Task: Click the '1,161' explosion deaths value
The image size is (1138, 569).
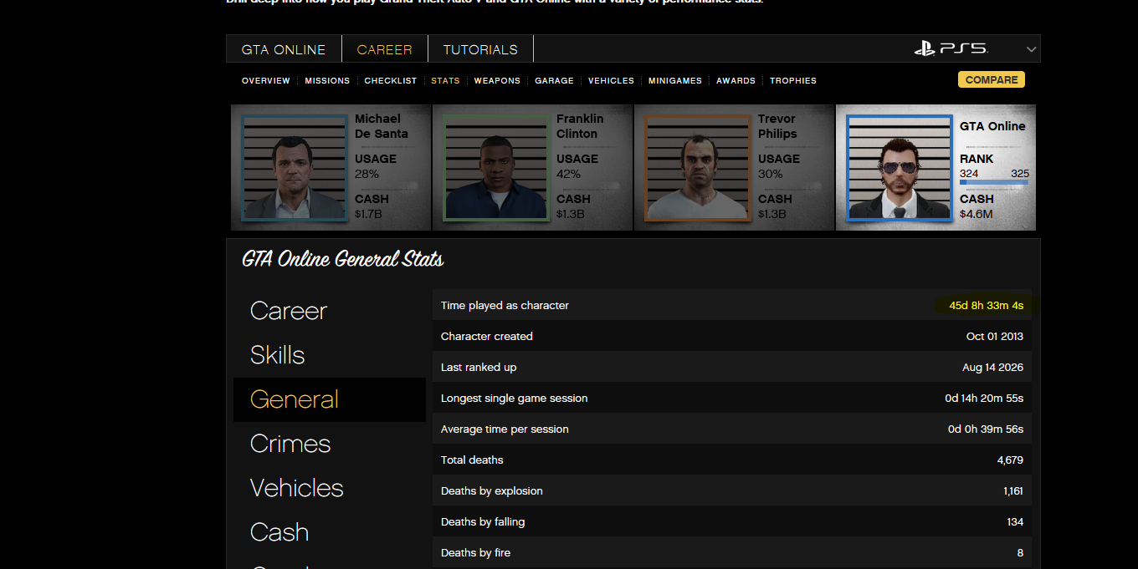Action: (1013, 491)
